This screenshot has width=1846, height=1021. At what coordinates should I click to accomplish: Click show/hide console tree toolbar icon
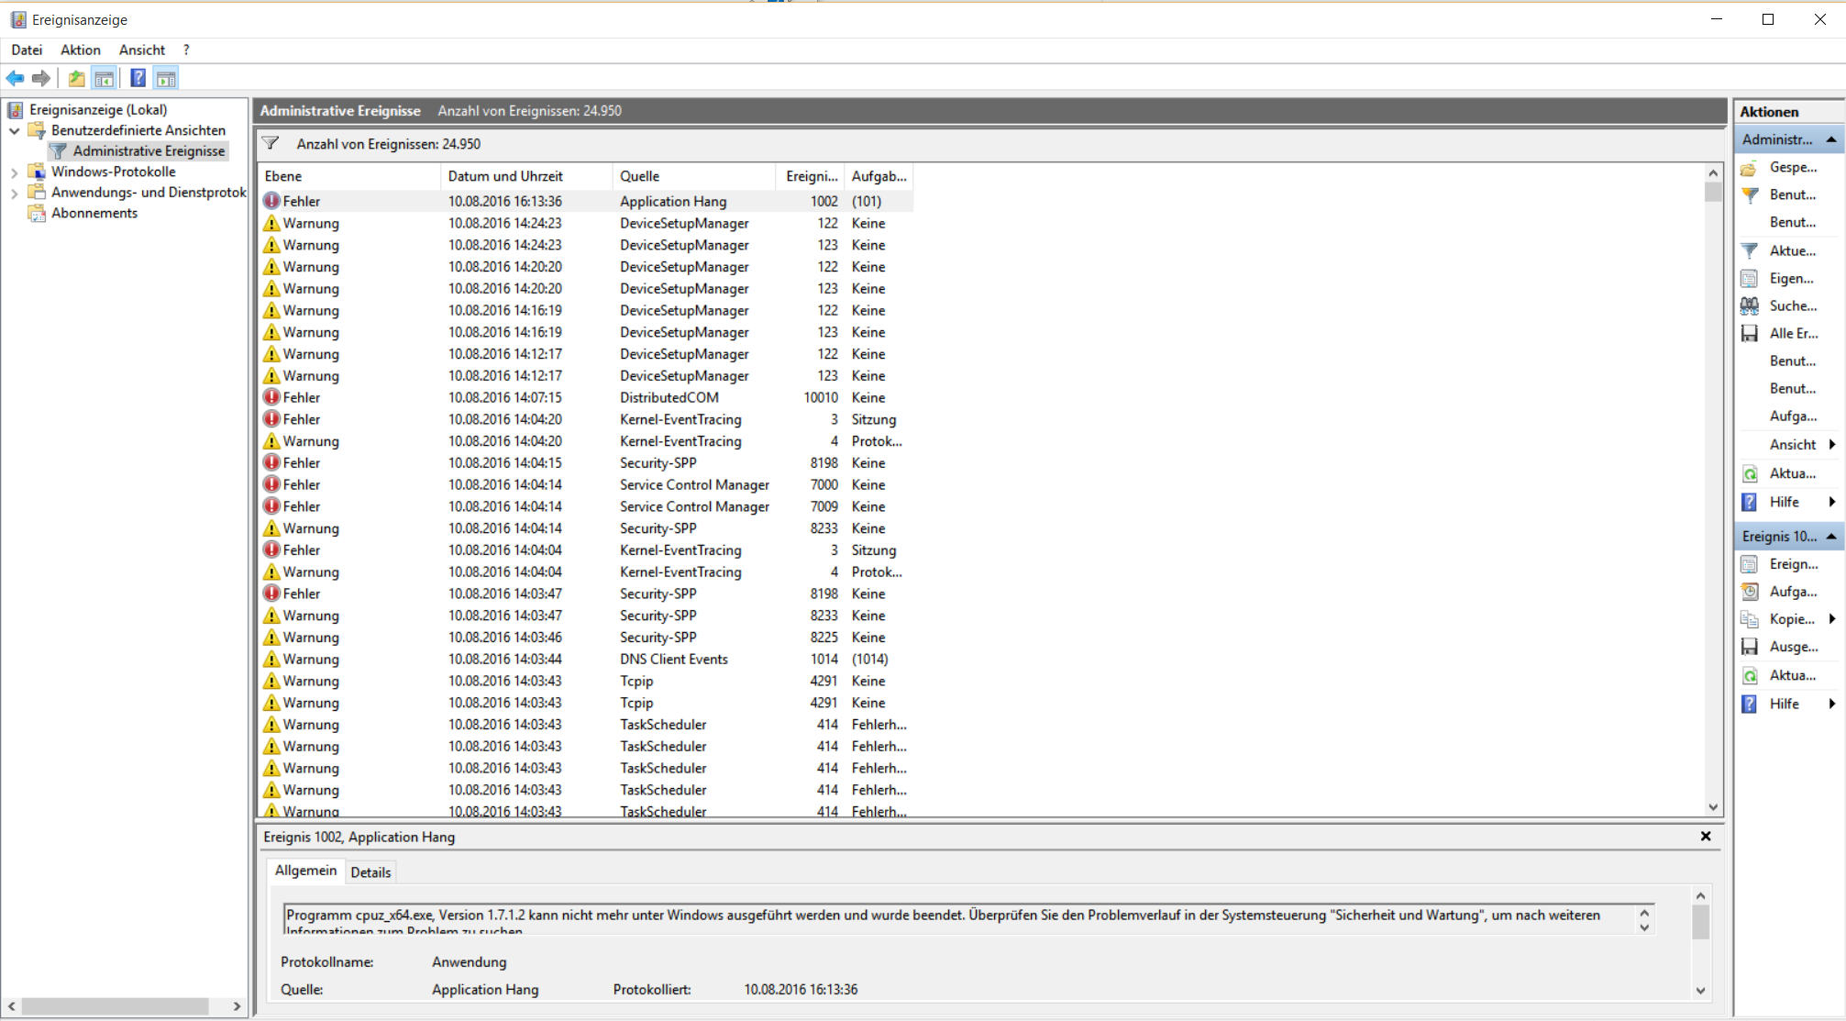pyautogui.click(x=105, y=79)
